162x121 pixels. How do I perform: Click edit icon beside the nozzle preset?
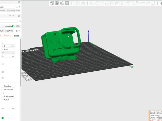(x=16, y=7)
